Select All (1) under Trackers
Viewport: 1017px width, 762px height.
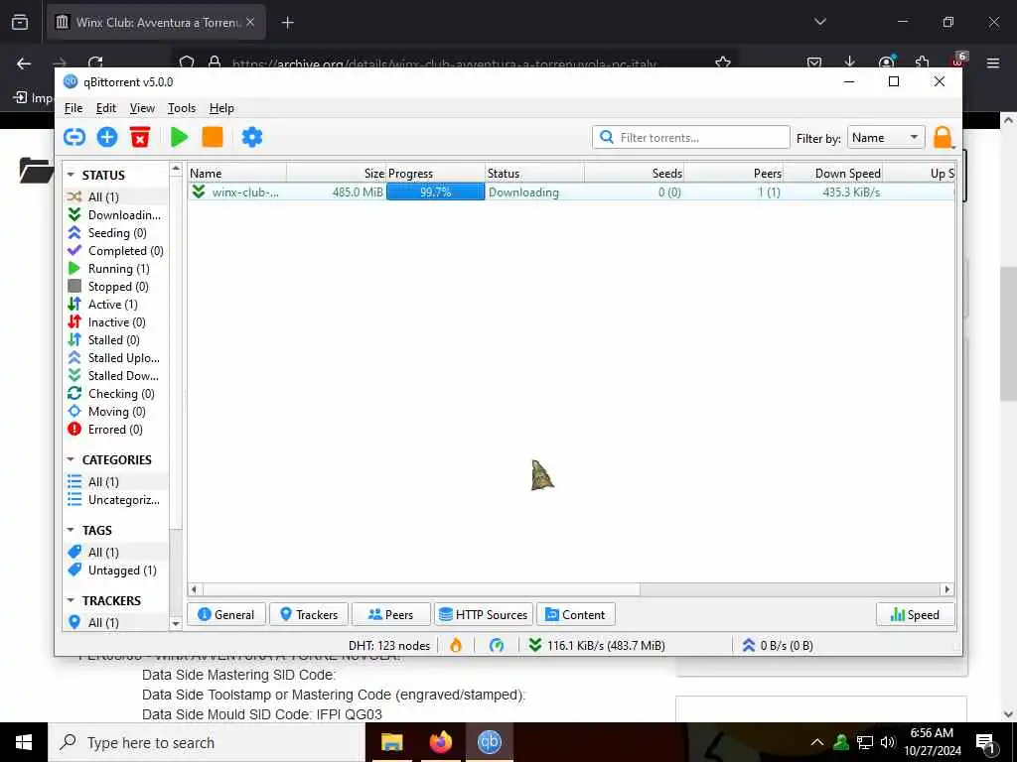tap(115, 622)
